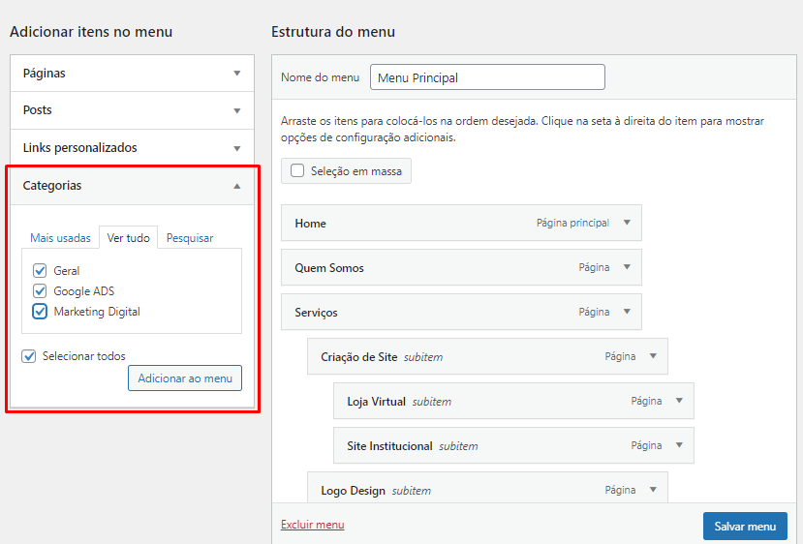Expand the Páginas panel arrow
Screen dimensions: 803x544
pyautogui.click(x=237, y=74)
